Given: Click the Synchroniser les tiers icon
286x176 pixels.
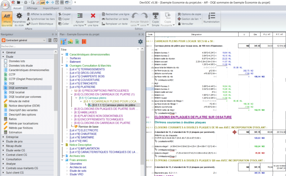Looking at the screenshot, I should click(29, 19).
